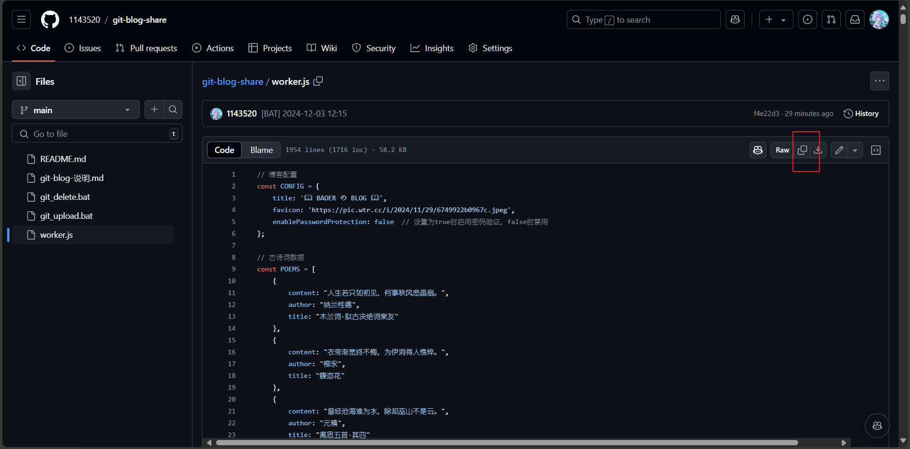
Task: Open Copilot chat icon in header
Action: pyautogui.click(x=735, y=19)
